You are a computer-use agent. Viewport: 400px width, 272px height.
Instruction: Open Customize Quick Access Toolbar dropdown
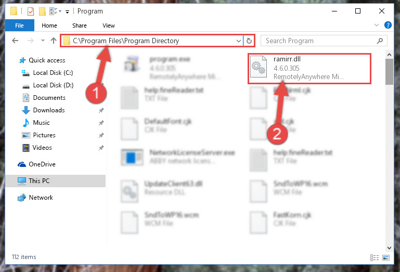[x=67, y=11]
